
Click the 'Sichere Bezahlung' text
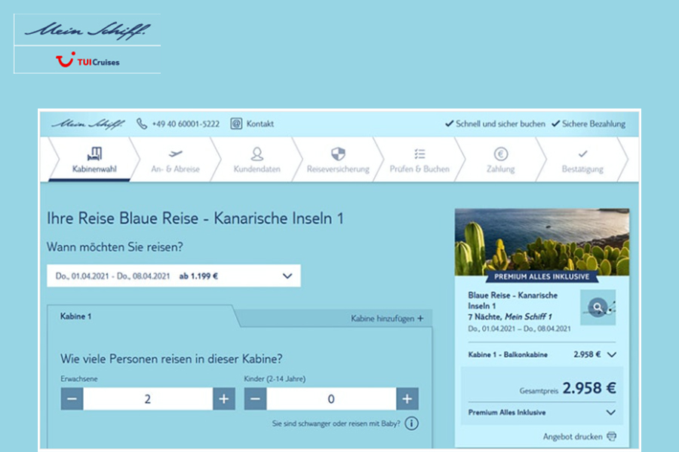pos(594,124)
